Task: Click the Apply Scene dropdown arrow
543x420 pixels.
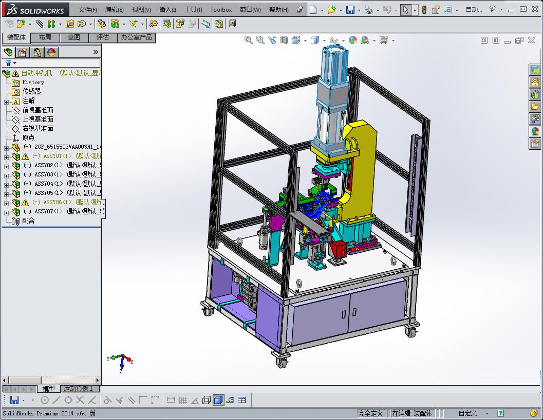Action: [374, 41]
